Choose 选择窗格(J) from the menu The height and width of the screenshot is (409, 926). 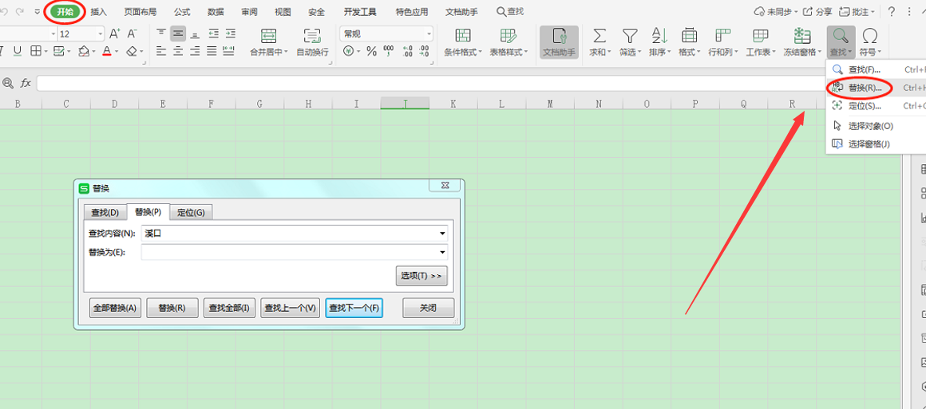pos(876,144)
